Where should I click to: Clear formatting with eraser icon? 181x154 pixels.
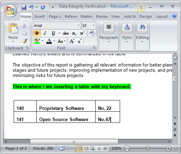pyautogui.click(x=92, y=33)
